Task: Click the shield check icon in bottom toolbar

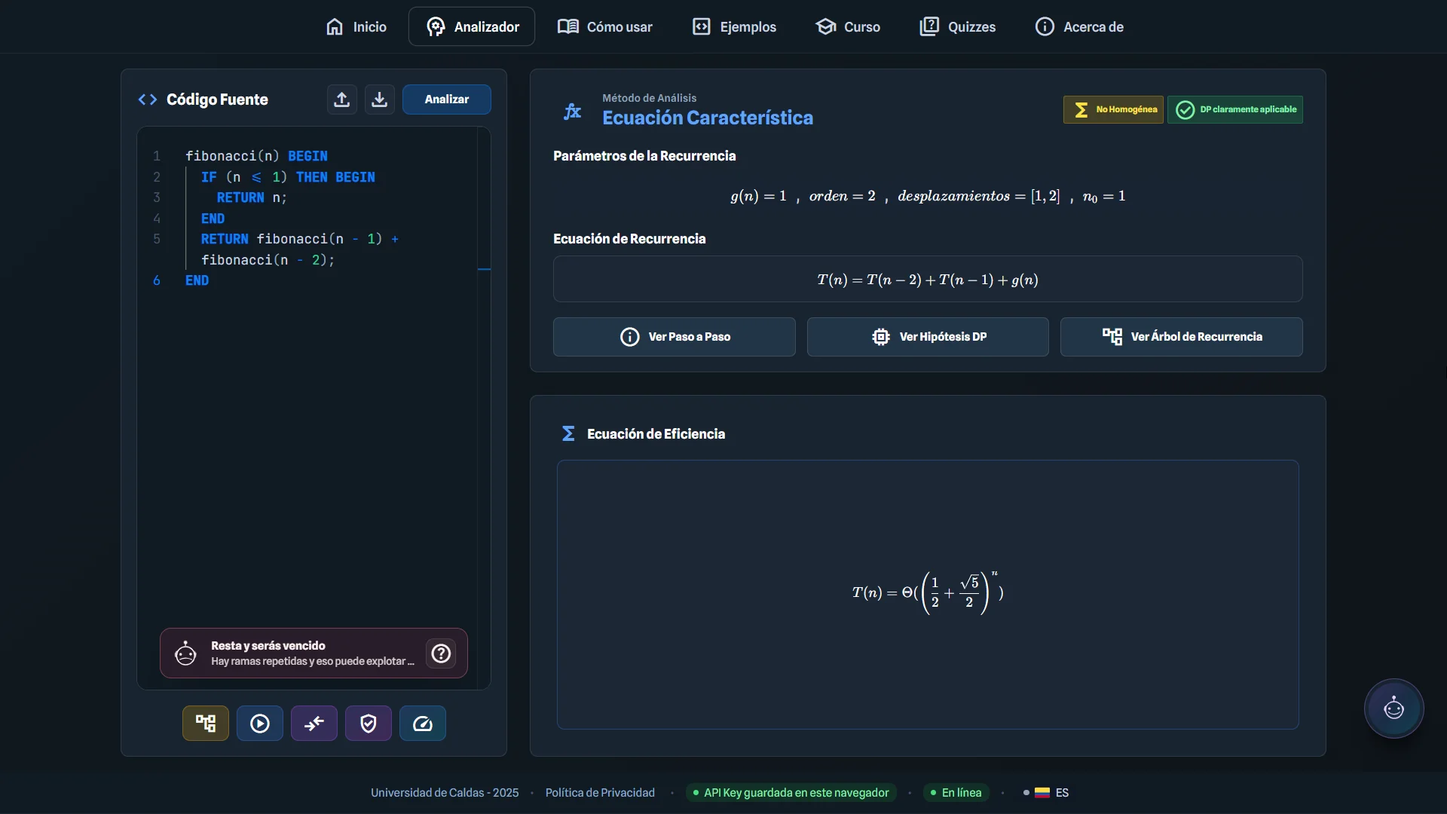Action: click(x=369, y=724)
